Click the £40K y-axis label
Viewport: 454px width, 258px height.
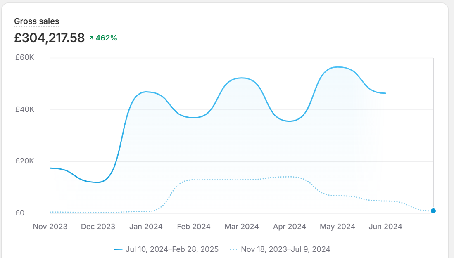[25, 109]
